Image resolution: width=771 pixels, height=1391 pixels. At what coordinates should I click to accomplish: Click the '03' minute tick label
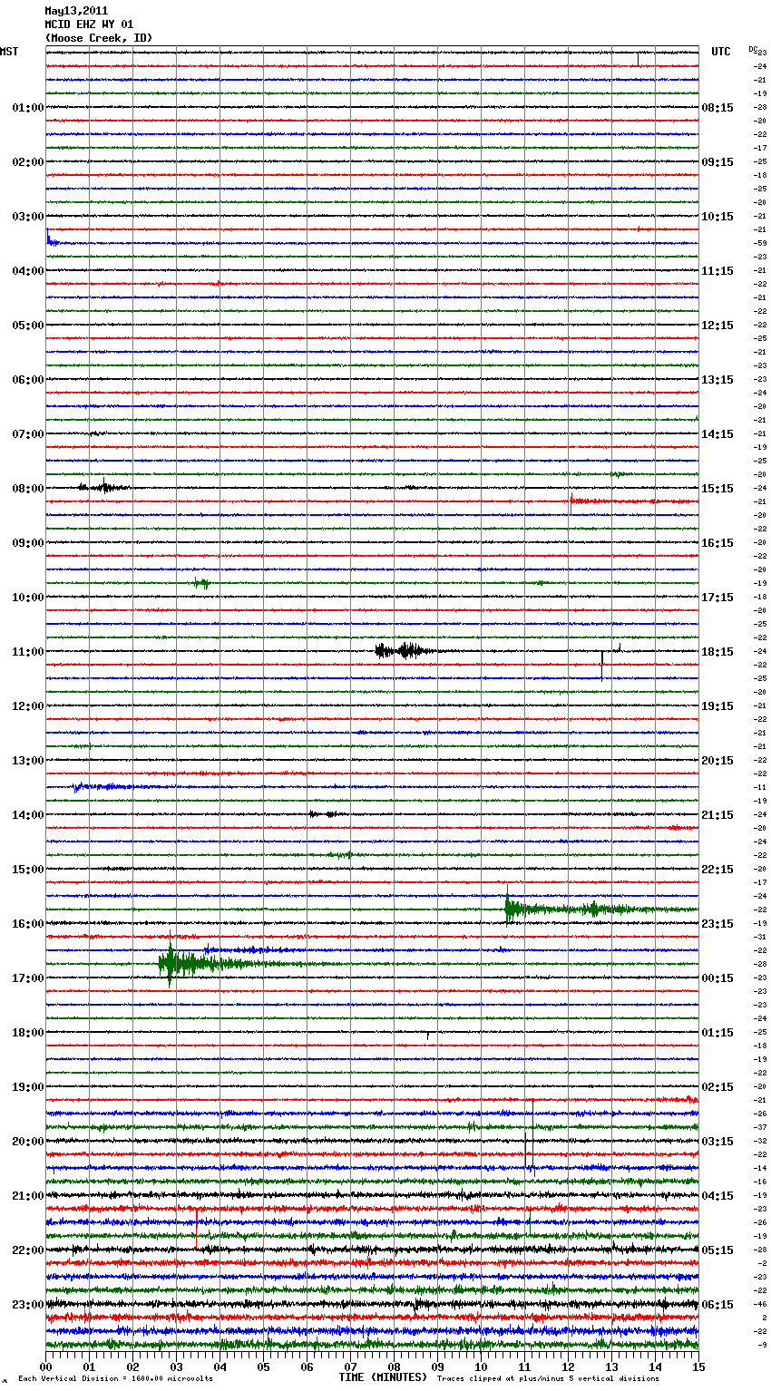[x=177, y=1367]
